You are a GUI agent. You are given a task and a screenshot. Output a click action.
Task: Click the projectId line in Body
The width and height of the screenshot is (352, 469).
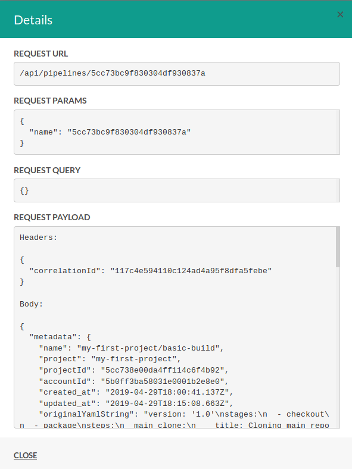click(133, 370)
